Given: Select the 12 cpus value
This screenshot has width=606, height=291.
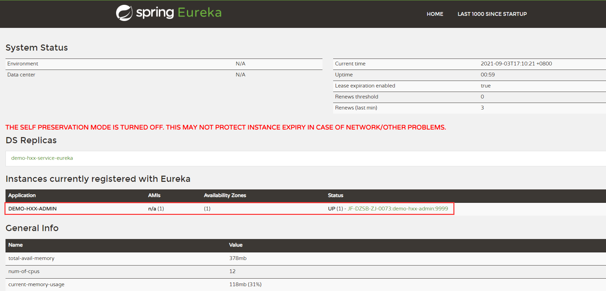Looking at the screenshot, I should point(233,271).
